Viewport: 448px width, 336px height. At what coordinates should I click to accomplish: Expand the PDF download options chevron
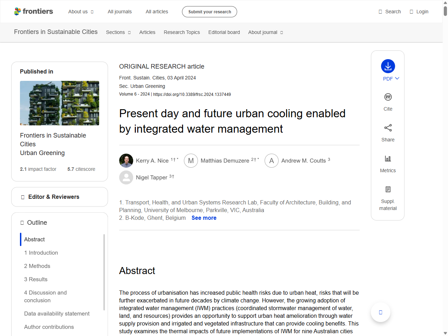pyautogui.click(x=397, y=78)
